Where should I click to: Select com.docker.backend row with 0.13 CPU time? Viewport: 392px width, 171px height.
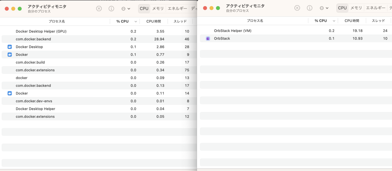pos(99,85)
